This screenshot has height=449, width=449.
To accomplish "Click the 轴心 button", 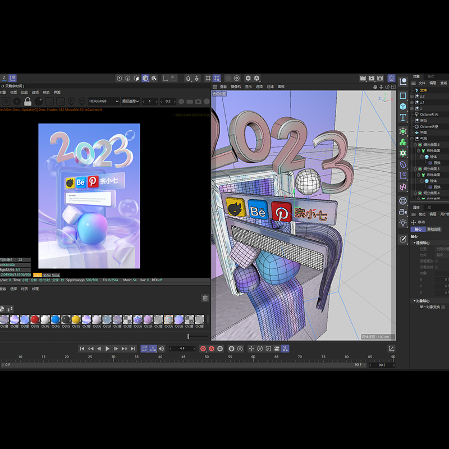I will click(x=418, y=229).
